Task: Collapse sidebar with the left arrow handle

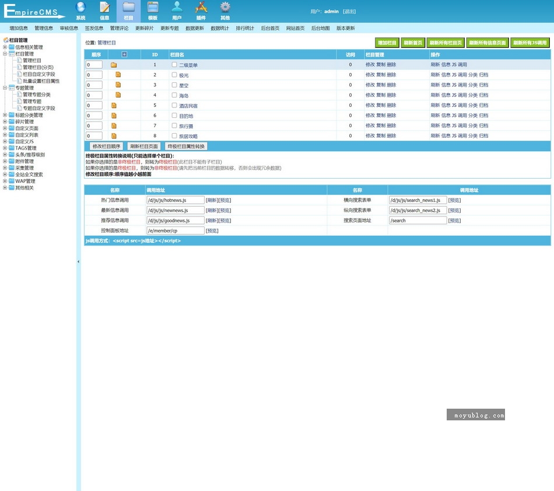Action: pyautogui.click(x=78, y=262)
